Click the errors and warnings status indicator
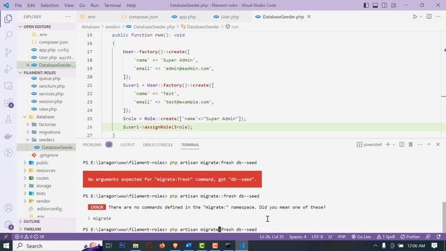Screen dimensions: 446x251 point(29,237)
